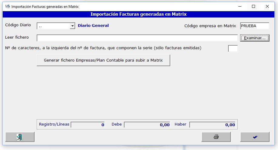Select the Haber total field

(212, 125)
